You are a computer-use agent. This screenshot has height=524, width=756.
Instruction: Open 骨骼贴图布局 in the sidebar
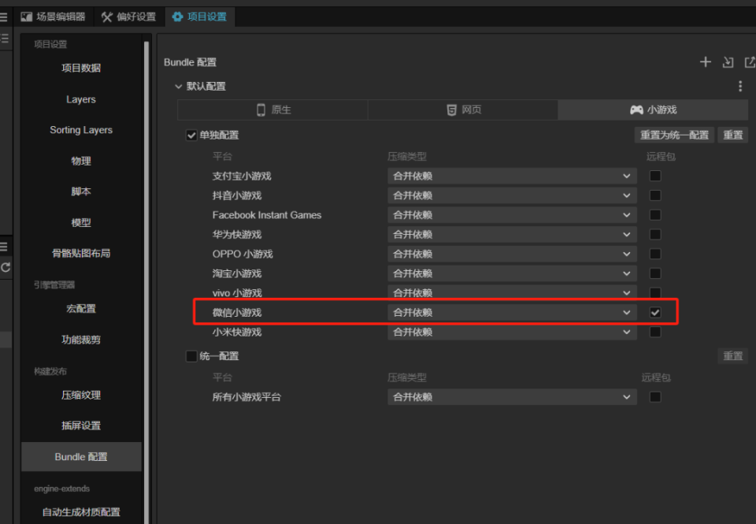coord(81,253)
